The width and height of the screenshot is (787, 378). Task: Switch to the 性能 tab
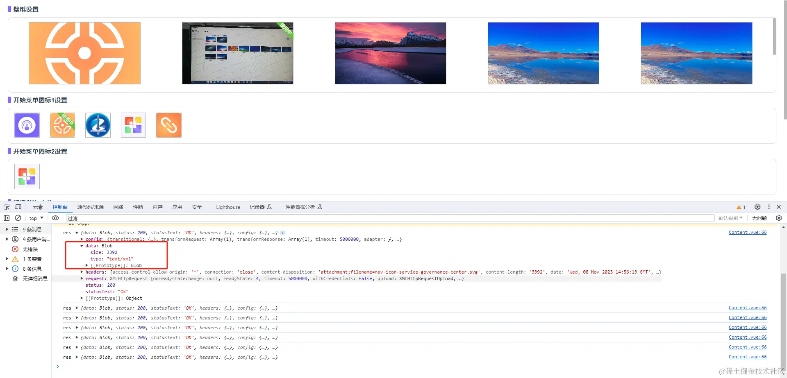[138, 207]
